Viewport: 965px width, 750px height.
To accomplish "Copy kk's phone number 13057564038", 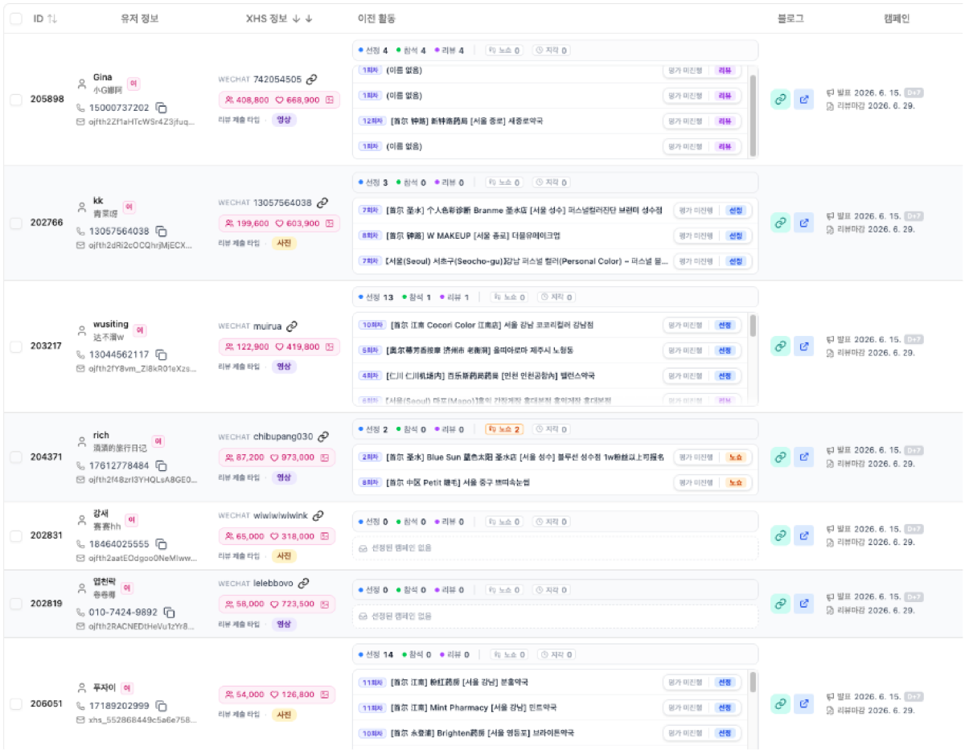I will click(x=161, y=231).
